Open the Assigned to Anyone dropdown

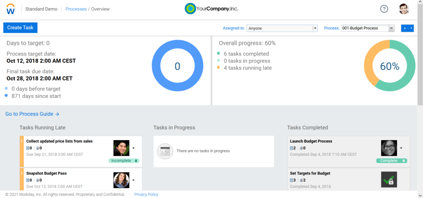[282, 28]
